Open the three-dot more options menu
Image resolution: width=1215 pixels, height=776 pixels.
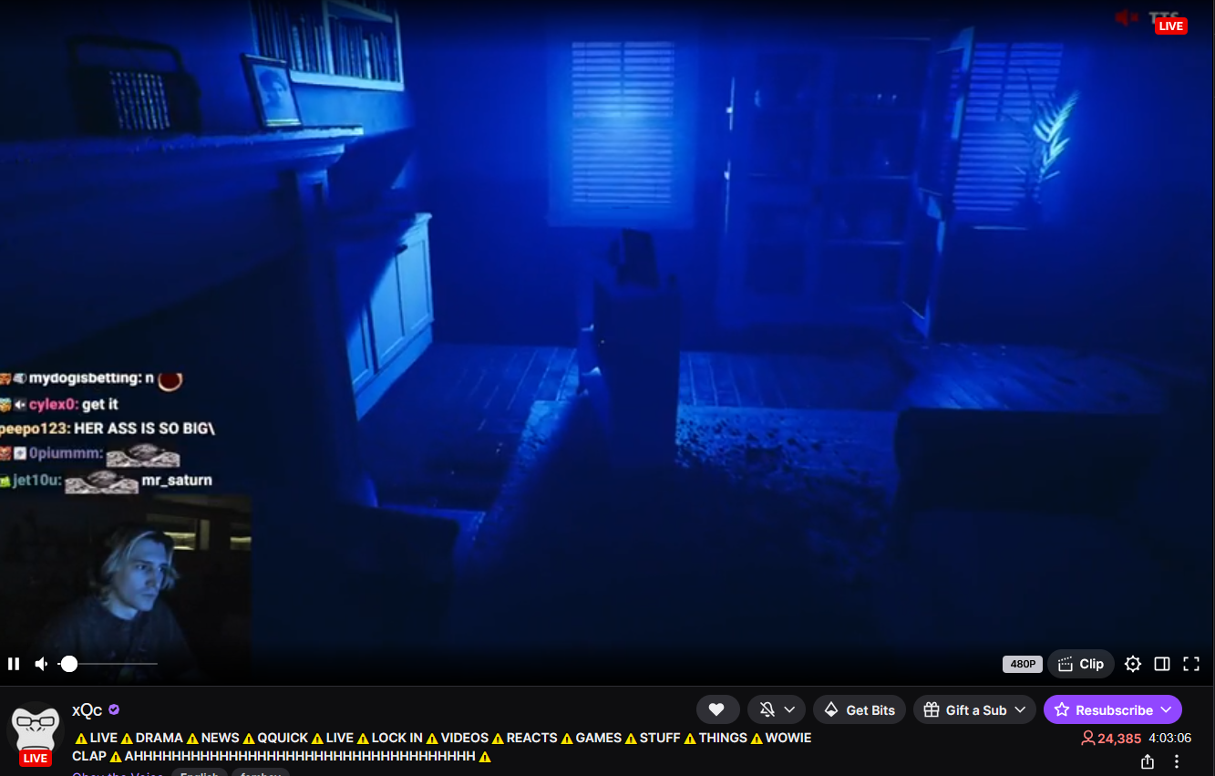pyautogui.click(x=1177, y=761)
